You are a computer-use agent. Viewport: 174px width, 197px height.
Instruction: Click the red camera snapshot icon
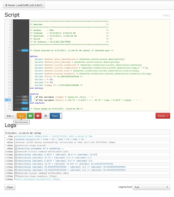tap(38, 116)
